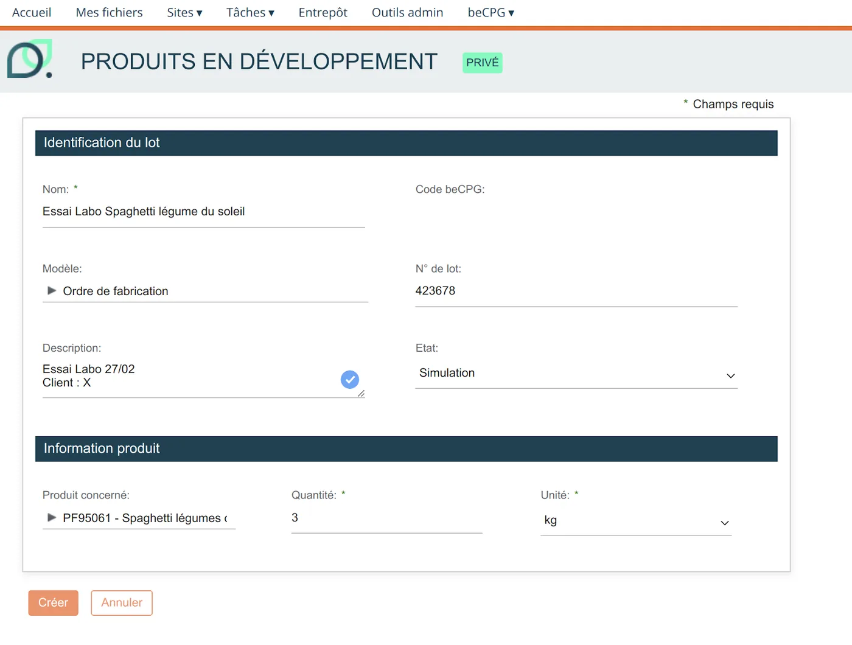This screenshot has height=645, width=852.
Task: Expand the Produit concerné PF95061 arrow
Action: coord(52,518)
